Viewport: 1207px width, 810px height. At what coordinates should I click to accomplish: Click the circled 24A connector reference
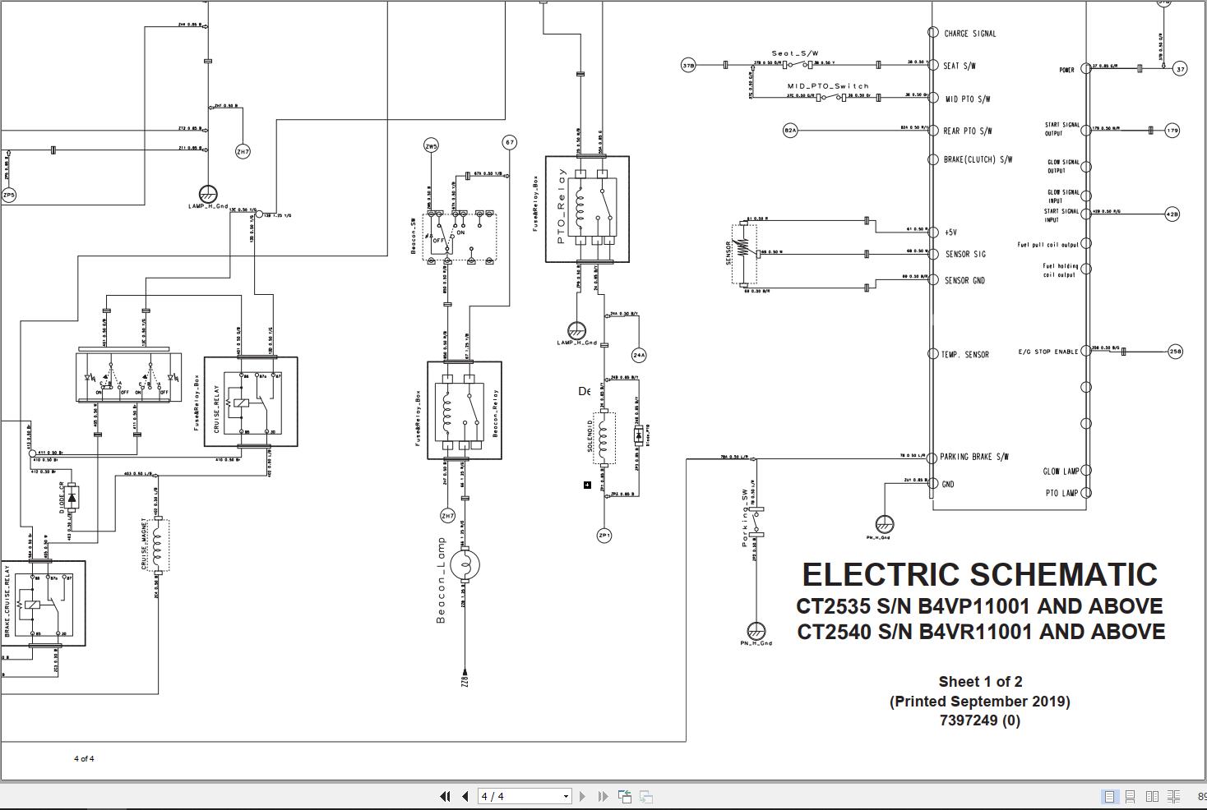point(639,355)
